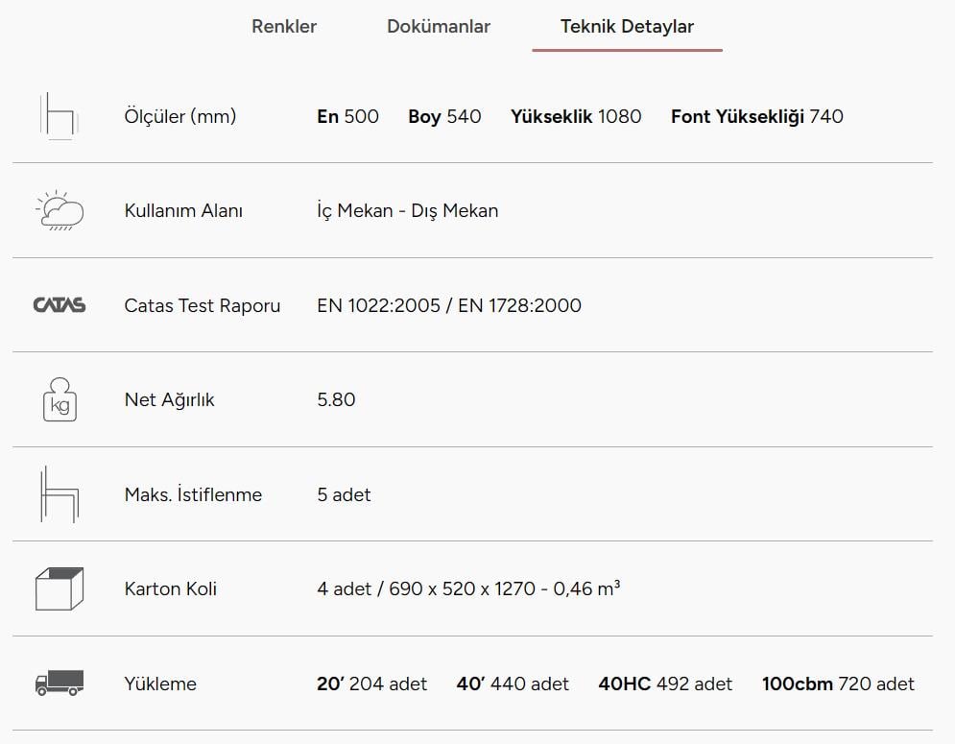Image resolution: width=955 pixels, height=744 pixels.
Task: Click the delivery truck icon
Action: tap(60, 684)
